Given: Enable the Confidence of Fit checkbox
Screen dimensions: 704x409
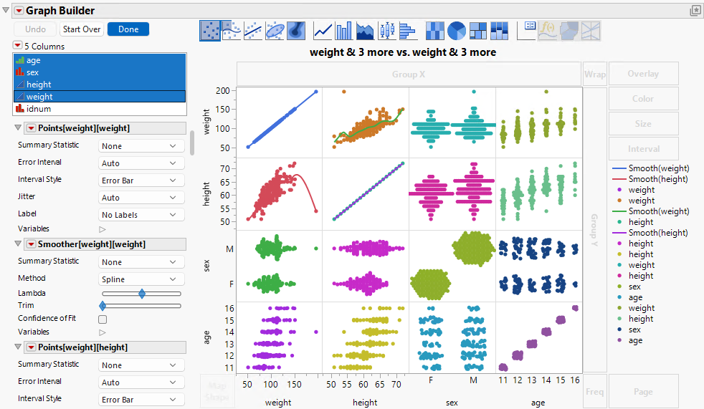Looking at the screenshot, I should (103, 319).
